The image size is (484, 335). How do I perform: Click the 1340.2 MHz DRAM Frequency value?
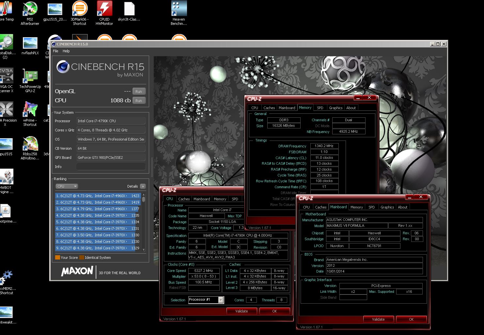[x=324, y=146]
